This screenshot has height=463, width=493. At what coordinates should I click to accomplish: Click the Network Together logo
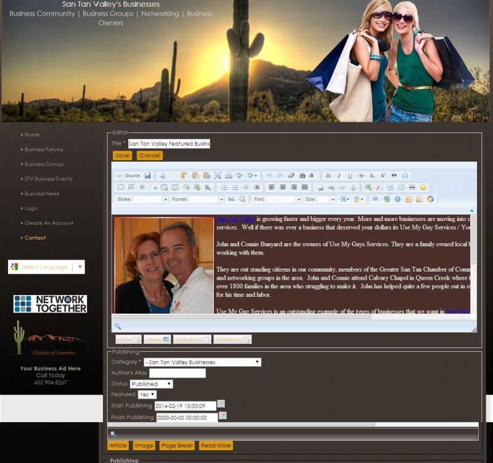pos(51,304)
